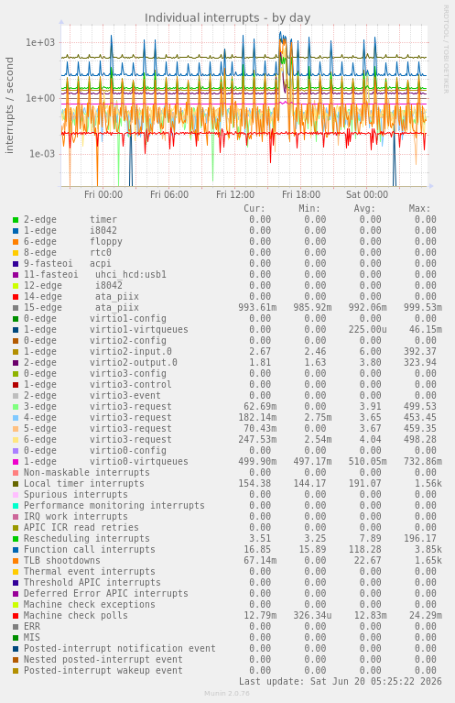This screenshot has height=703, width=455.
Task: Click the 'interrupts / second' axis label
Action: [x=9, y=105]
